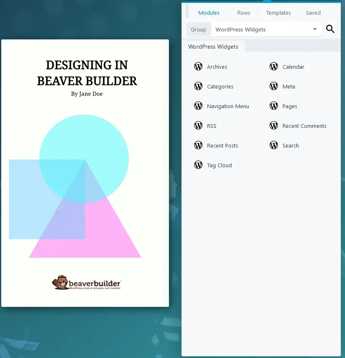Viewport: 345px width, 358px height.
Task: Click the RSS widget WordPress icon
Action: coord(198,126)
